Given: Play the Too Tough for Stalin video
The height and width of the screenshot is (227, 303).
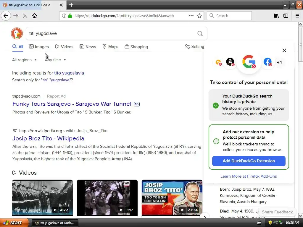Looking at the screenshot, I should tap(172, 198).
